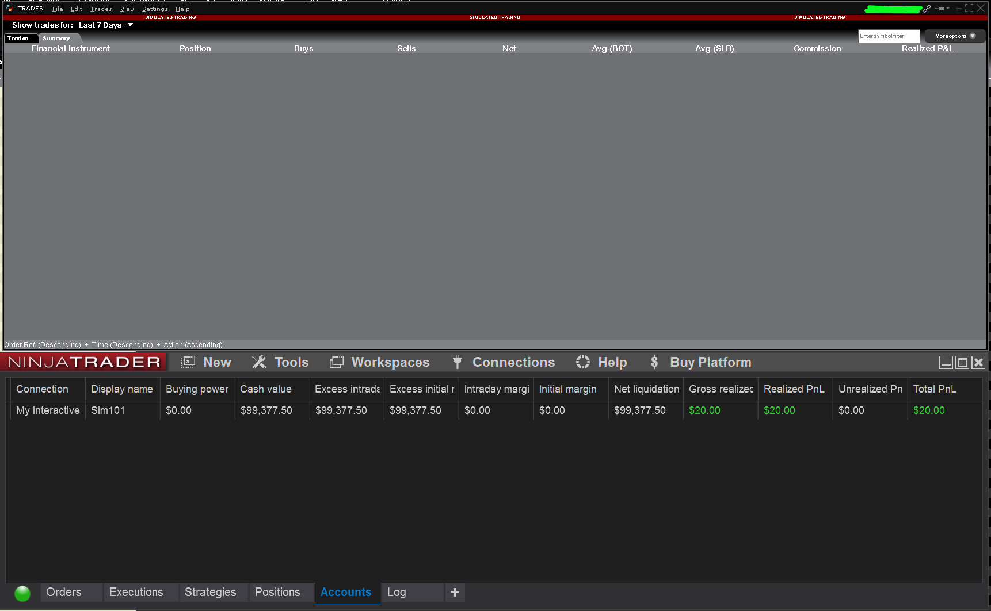Open Connections from the plug icon
Viewport: 991px width, 611px height.
(457, 362)
